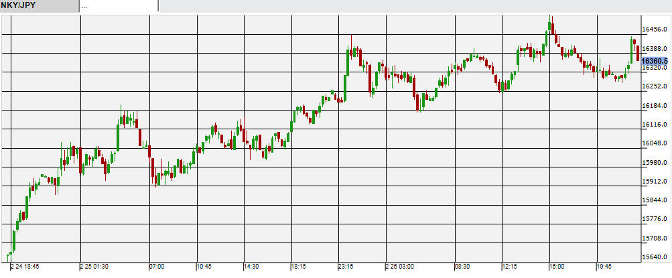
Task: Click the highlighted current price 16360.5
Action: [655, 62]
